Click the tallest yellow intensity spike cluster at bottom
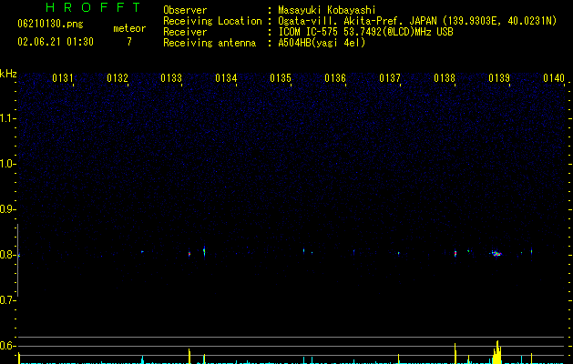 tap(497, 352)
